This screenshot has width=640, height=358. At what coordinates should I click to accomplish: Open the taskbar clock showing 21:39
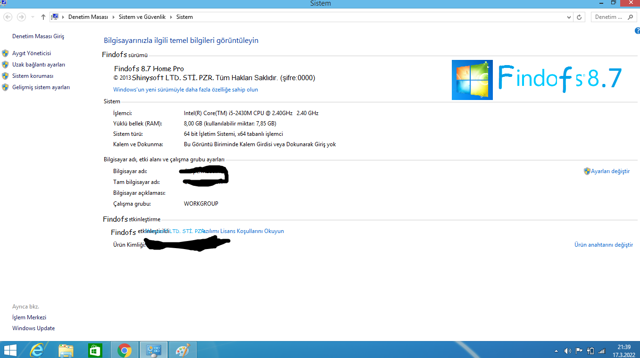(624, 351)
